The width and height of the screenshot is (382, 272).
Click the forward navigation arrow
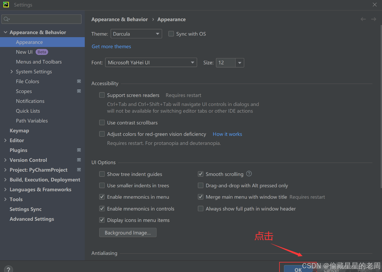click(x=373, y=19)
